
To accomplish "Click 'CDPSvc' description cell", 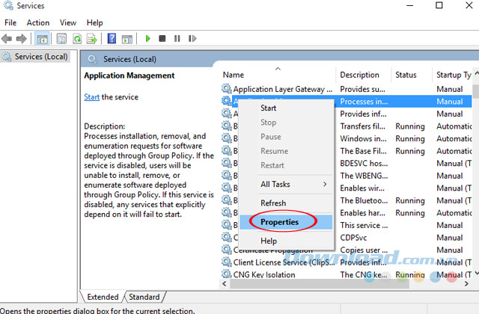I will [x=353, y=238].
